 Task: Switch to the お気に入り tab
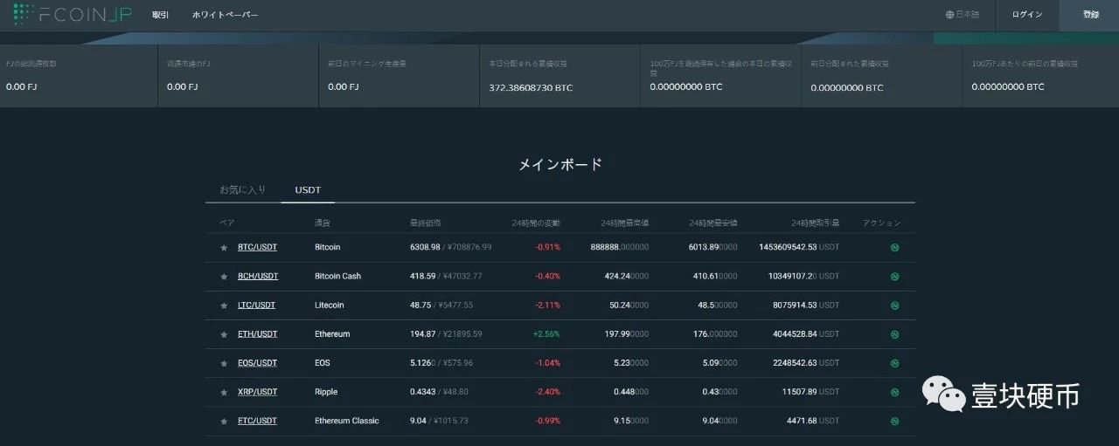tap(242, 189)
